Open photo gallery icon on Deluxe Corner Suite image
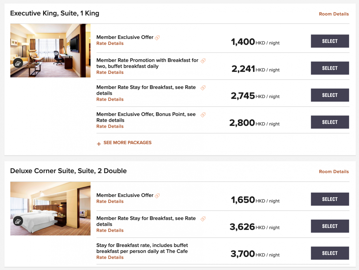The width and height of the screenshot is (359, 270). pyautogui.click(x=18, y=221)
